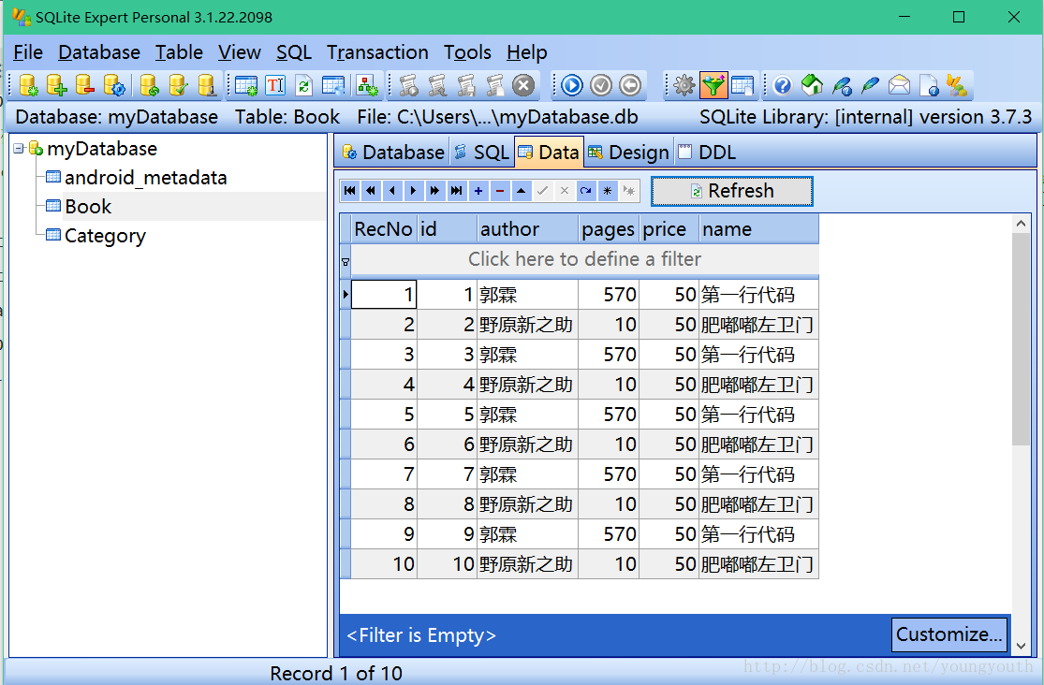The image size is (1044, 685).
Task: Click the gray Rollback Transaction arrow icon
Action: tap(630, 85)
